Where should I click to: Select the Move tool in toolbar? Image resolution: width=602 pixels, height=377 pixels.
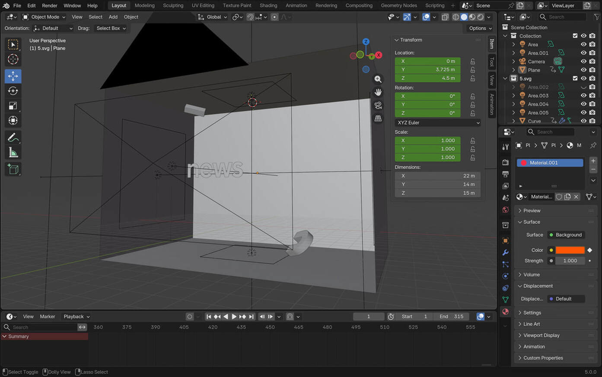[x=13, y=76]
